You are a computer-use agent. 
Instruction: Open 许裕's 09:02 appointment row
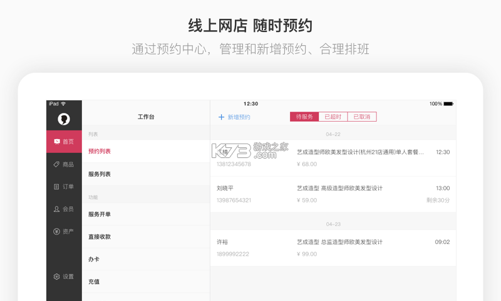pyautogui.click(x=333, y=248)
